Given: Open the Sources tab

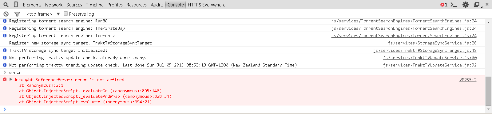Looking at the screenshot, I should click(x=74, y=5).
